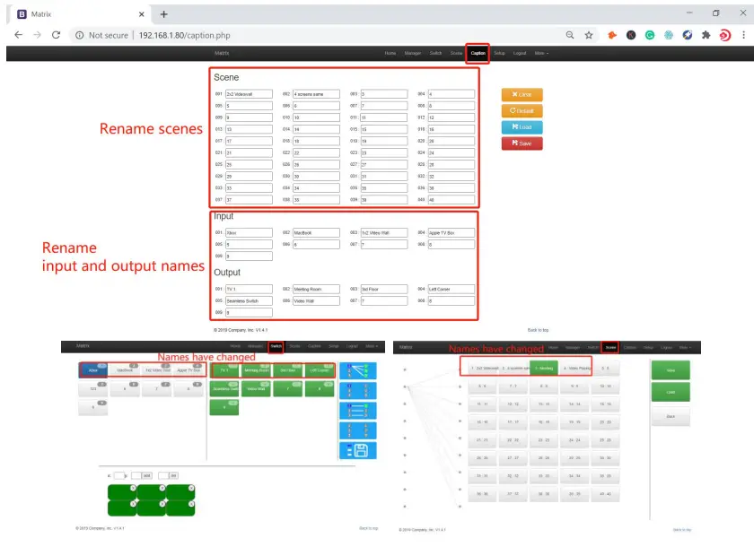Edit scene 002 name field '4 screens same'
The image size is (754, 547).
(x=316, y=94)
